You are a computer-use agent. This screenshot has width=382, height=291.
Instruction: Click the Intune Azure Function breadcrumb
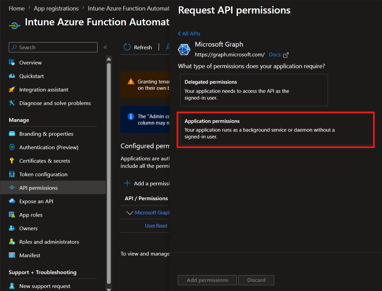128,8
